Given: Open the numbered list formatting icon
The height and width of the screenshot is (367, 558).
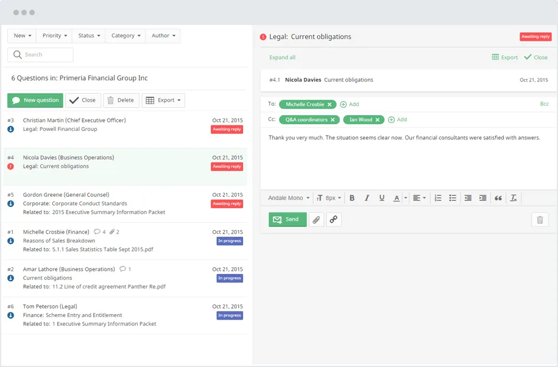Looking at the screenshot, I should tap(437, 197).
